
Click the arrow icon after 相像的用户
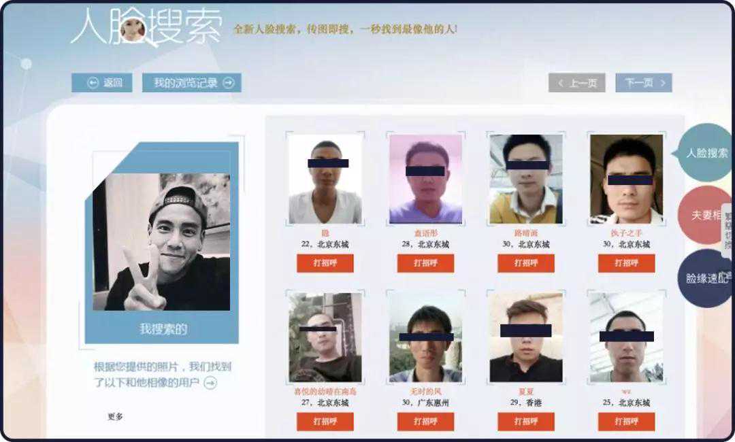coord(210,383)
